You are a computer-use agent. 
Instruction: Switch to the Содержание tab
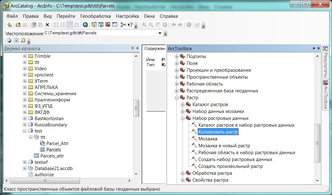coord(154,49)
